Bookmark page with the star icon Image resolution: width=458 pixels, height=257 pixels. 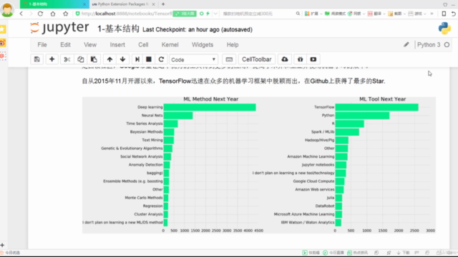65,14
